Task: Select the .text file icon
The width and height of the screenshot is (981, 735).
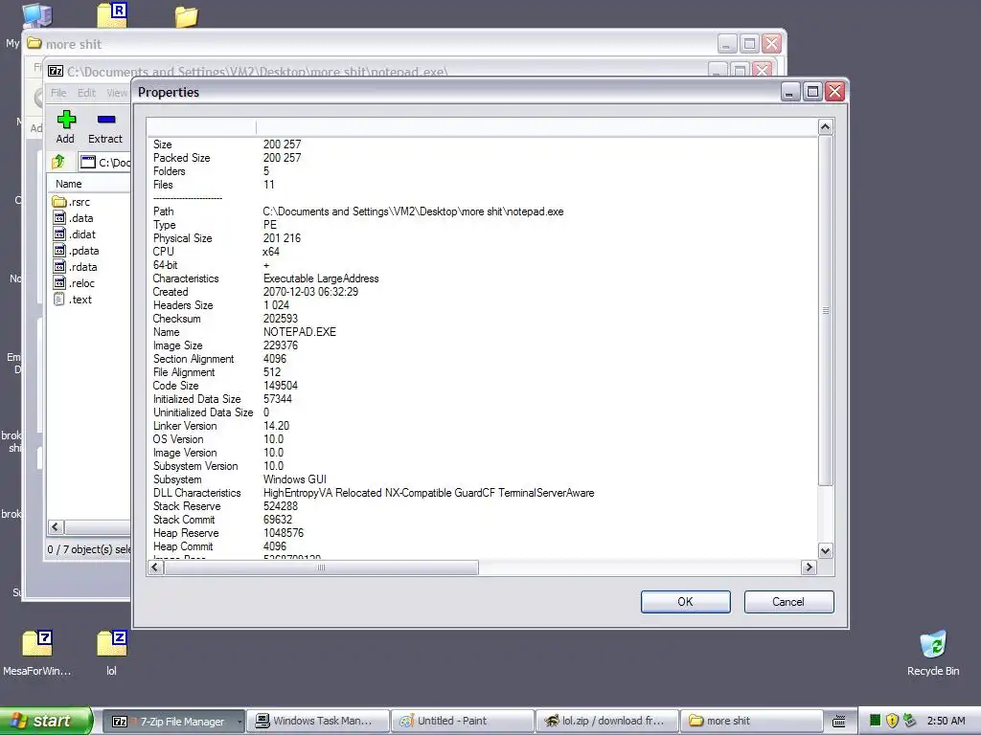Action: (59, 300)
